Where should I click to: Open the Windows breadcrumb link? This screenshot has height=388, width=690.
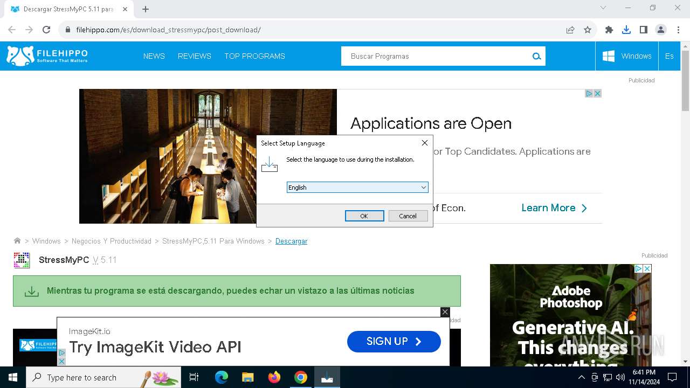click(x=46, y=241)
